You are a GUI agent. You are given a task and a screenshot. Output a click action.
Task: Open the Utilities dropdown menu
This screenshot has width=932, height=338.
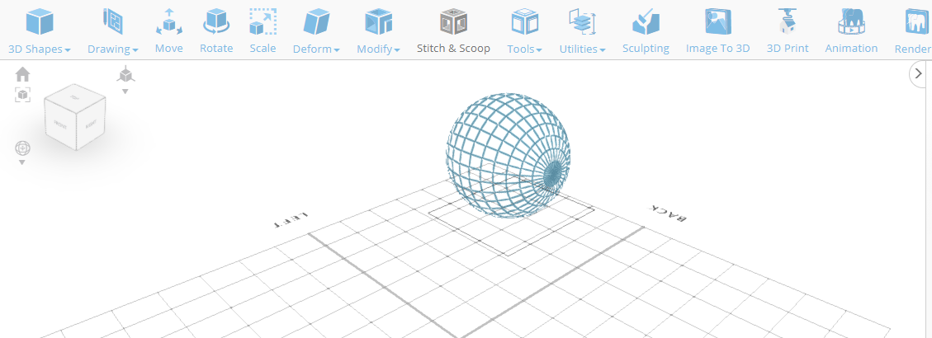pyautogui.click(x=583, y=32)
